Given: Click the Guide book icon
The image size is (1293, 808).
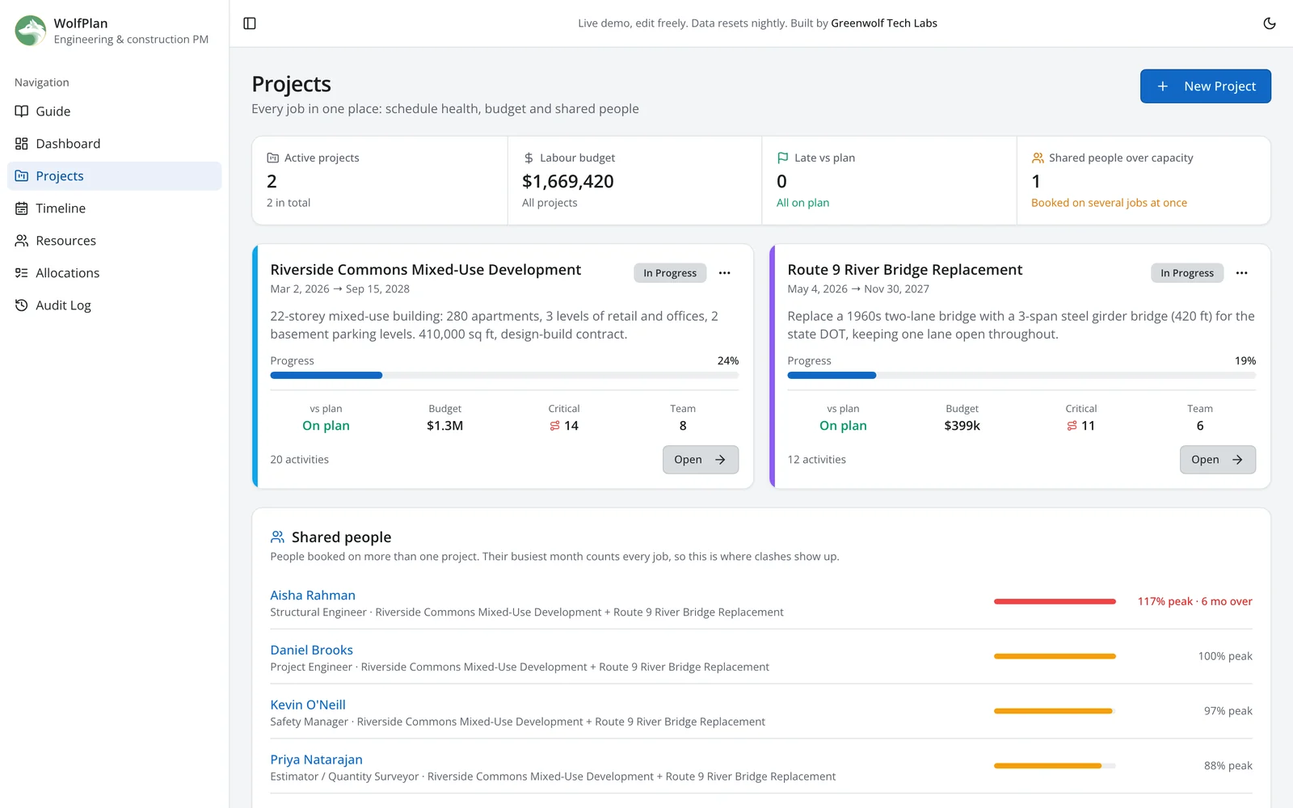Looking at the screenshot, I should click(22, 112).
